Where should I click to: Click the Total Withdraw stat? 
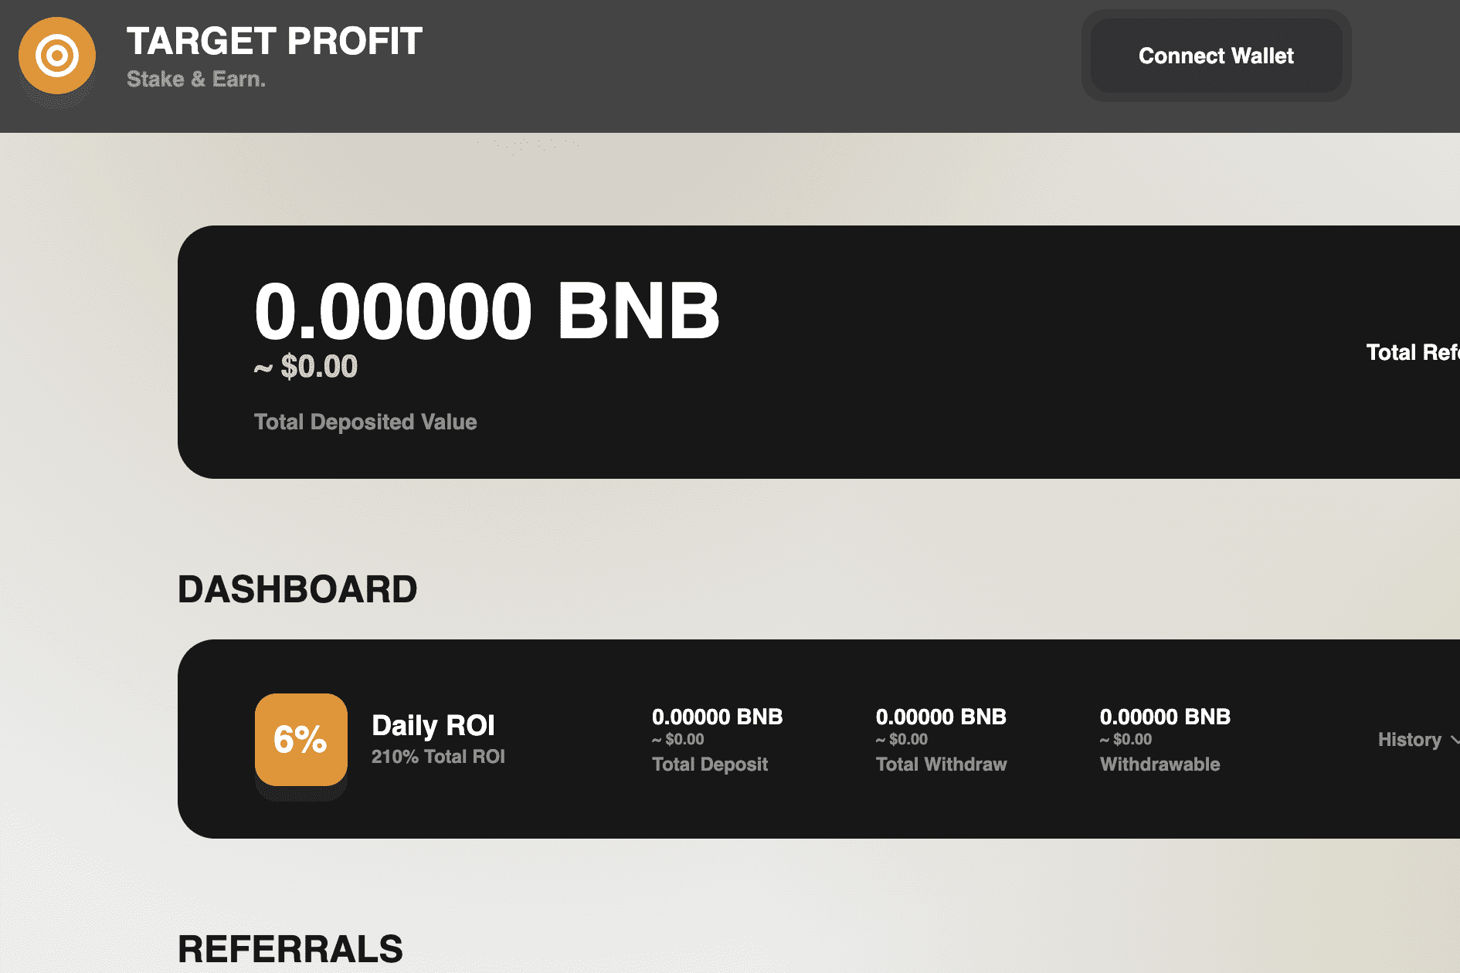941,764
